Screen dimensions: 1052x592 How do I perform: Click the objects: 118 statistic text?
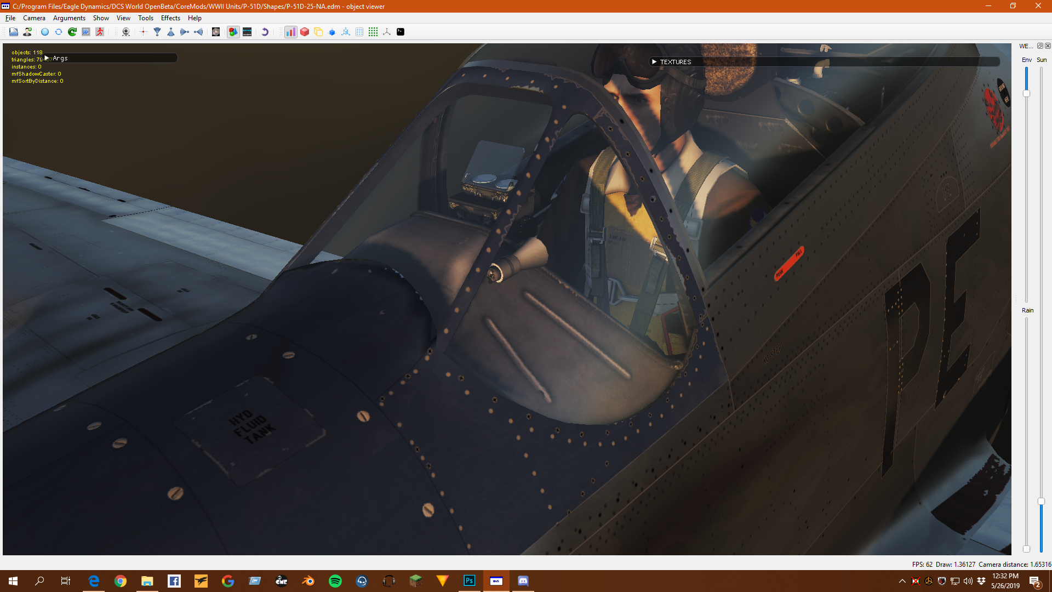coord(27,53)
